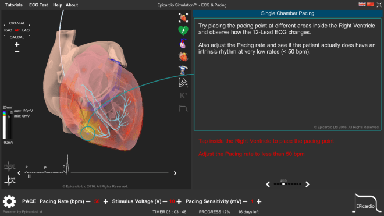Select the RAO view orientation

coord(8,30)
